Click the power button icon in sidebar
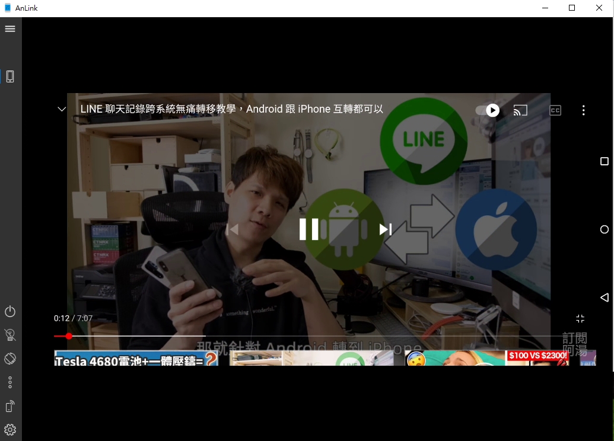 [x=10, y=311]
